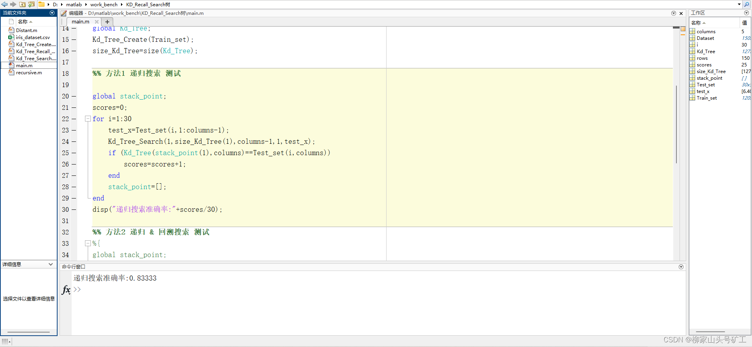Click the file type column icon header
Screen dimensions: 752x347
(x=11, y=21)
